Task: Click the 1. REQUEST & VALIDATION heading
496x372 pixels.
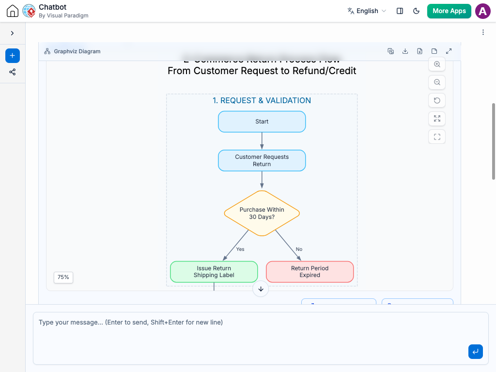Action: [262, 101]
